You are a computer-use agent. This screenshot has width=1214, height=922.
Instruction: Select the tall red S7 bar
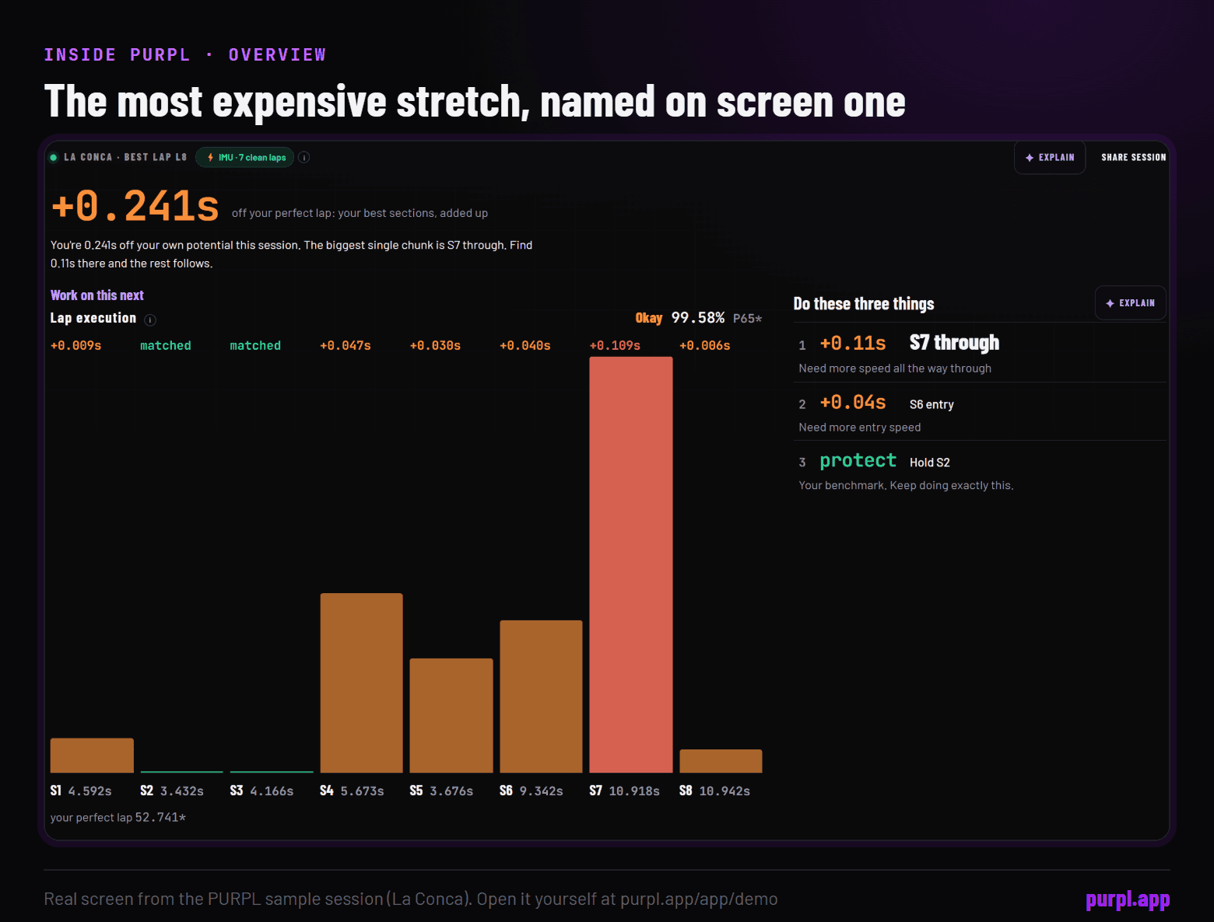tap(631, 564)
